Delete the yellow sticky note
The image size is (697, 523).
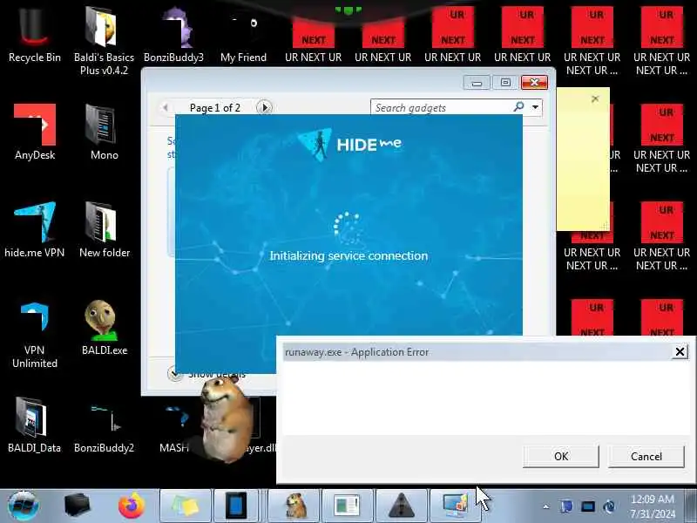(x=595, y=98)
